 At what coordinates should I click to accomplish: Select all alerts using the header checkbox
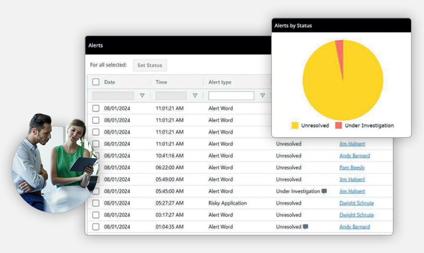pos(96,82)
